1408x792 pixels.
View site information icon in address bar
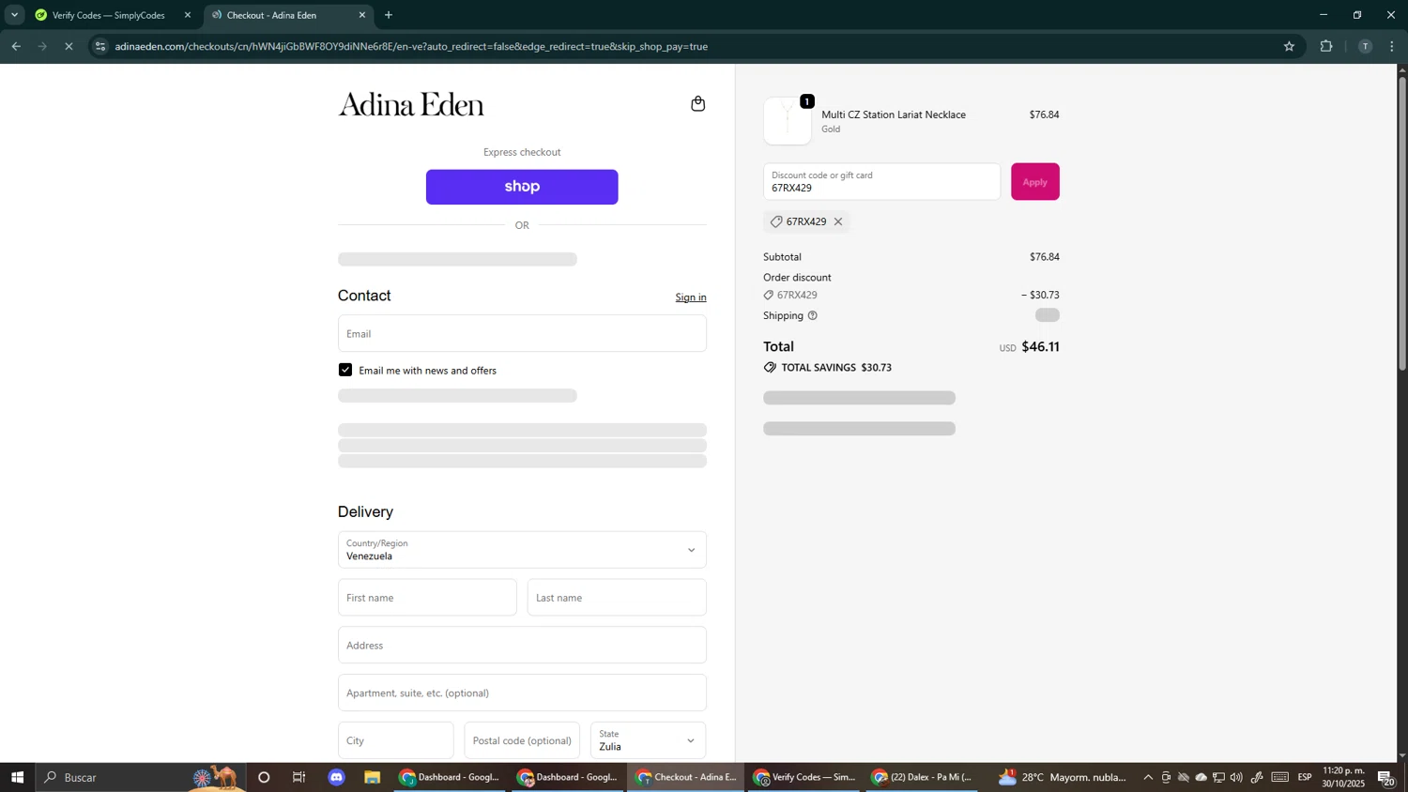coord(101,46)
